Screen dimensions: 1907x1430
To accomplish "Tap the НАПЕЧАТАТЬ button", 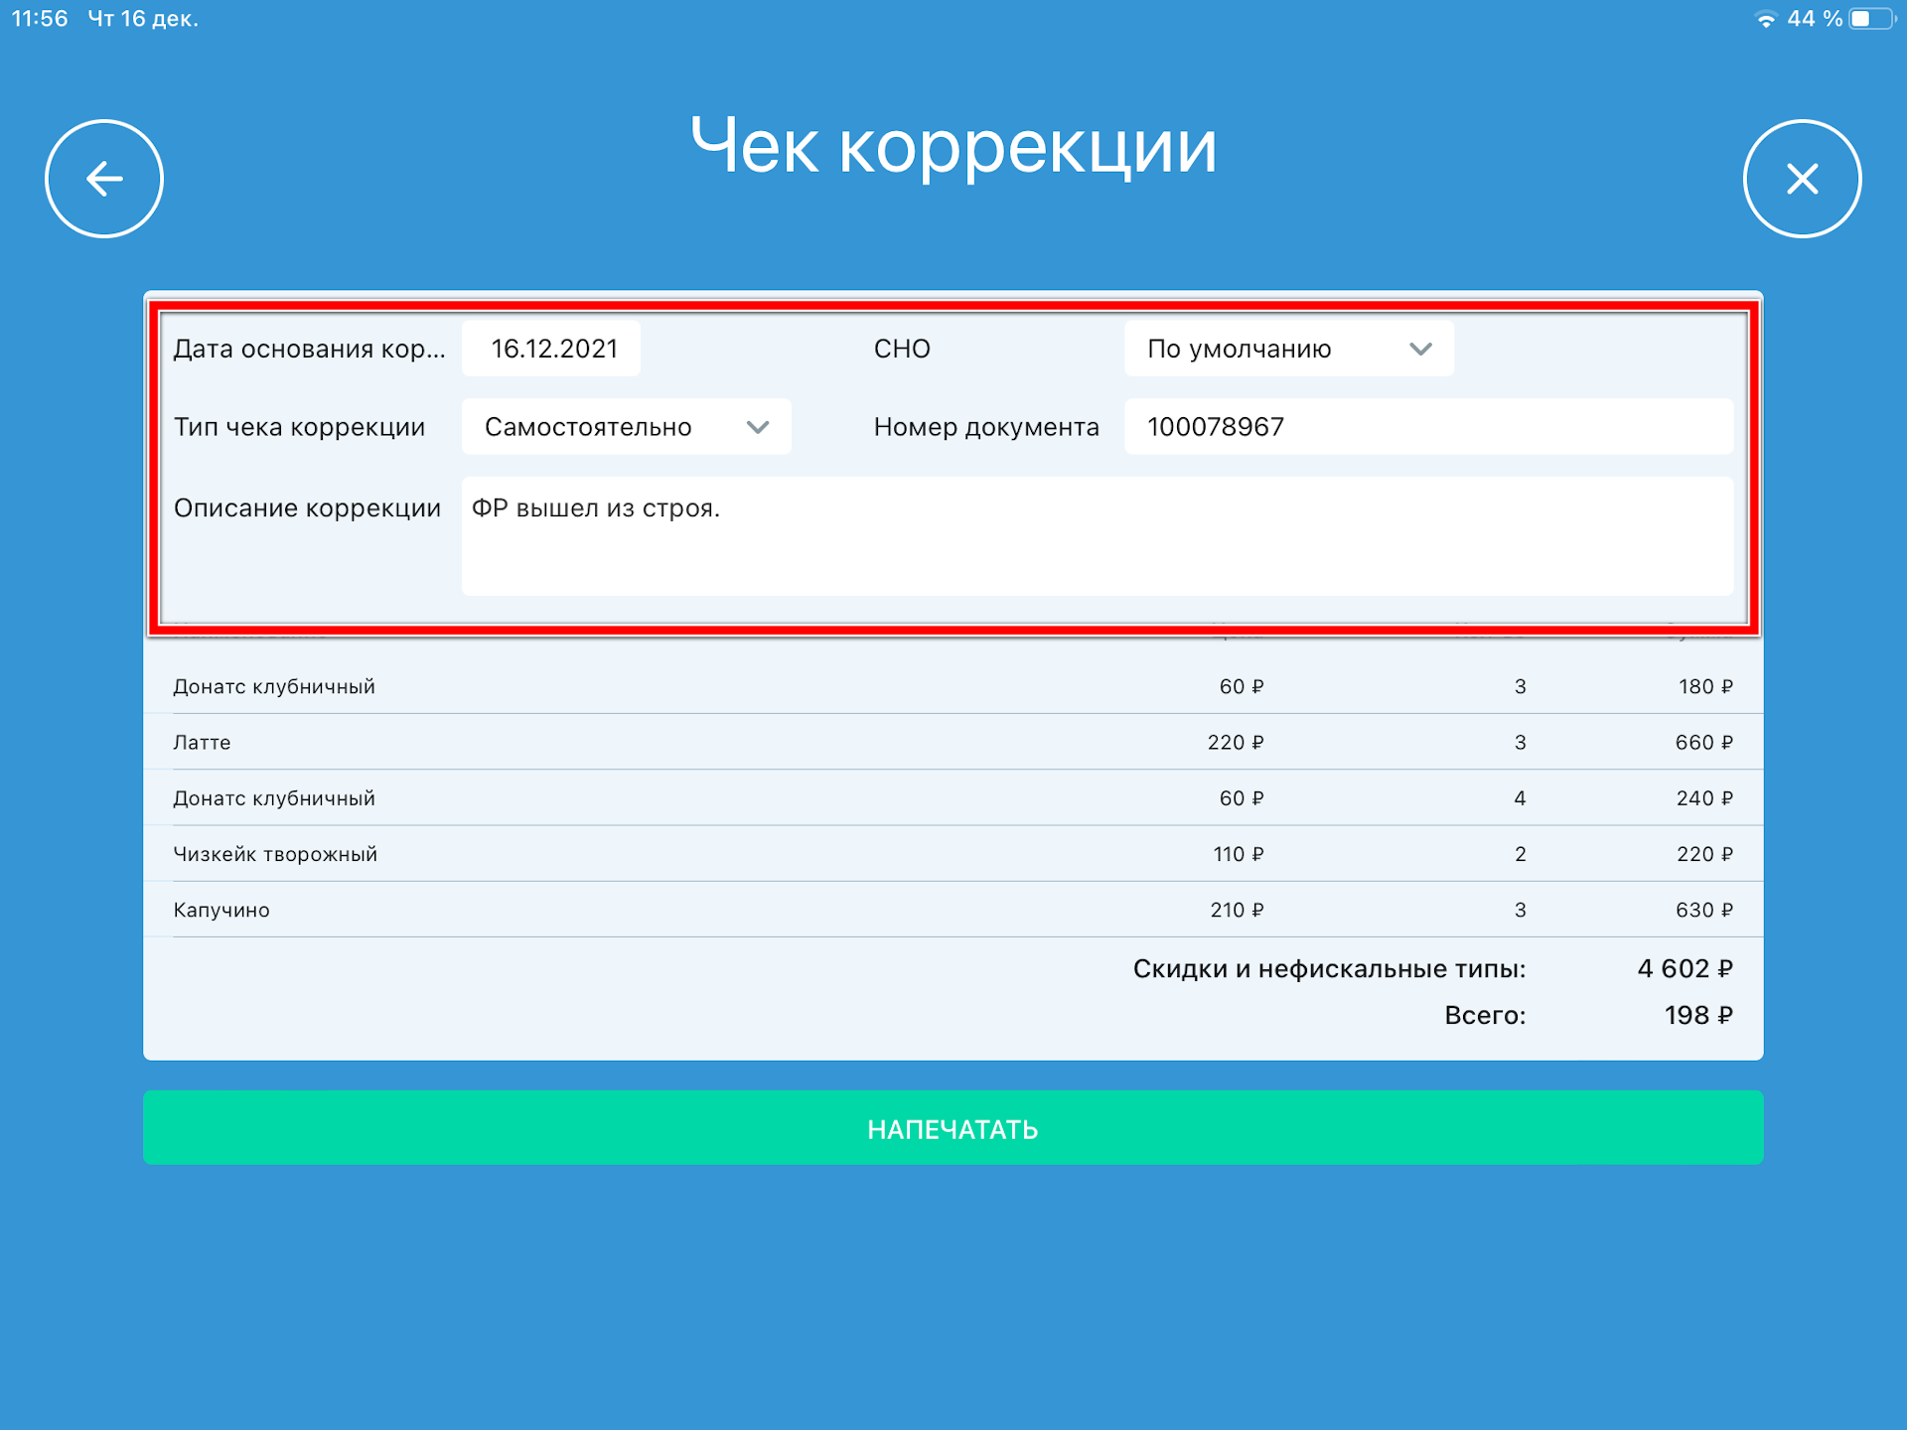I will point(953,1128).
